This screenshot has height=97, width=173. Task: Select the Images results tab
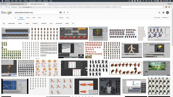(21, 18)
